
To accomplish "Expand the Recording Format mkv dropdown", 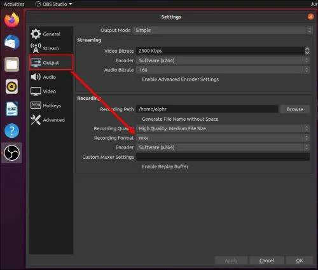I will [223, 138].
